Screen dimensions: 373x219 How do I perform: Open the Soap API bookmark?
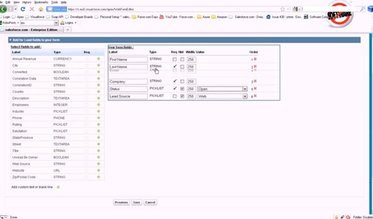click(x=55, y=17)
